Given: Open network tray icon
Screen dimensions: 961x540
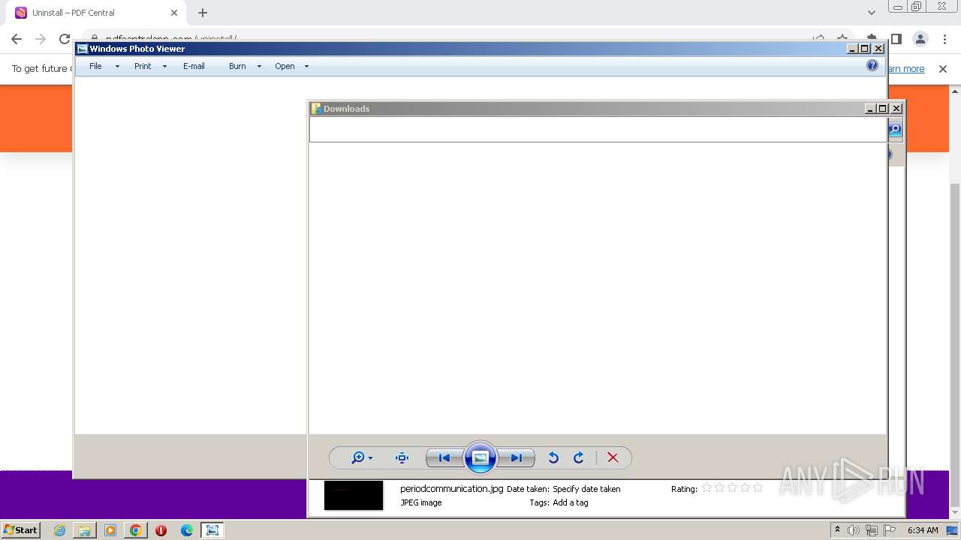Looking at the screenshot, I should [872, 530].
